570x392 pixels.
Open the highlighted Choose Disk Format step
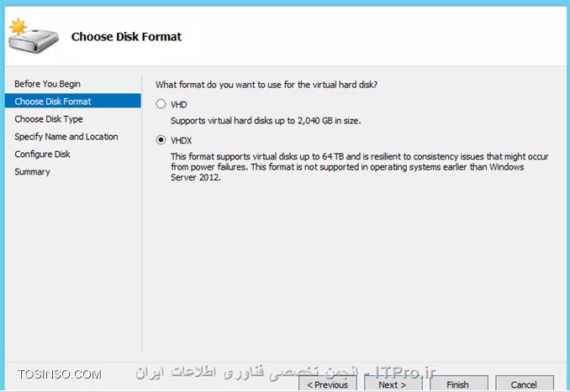[72, 101]
